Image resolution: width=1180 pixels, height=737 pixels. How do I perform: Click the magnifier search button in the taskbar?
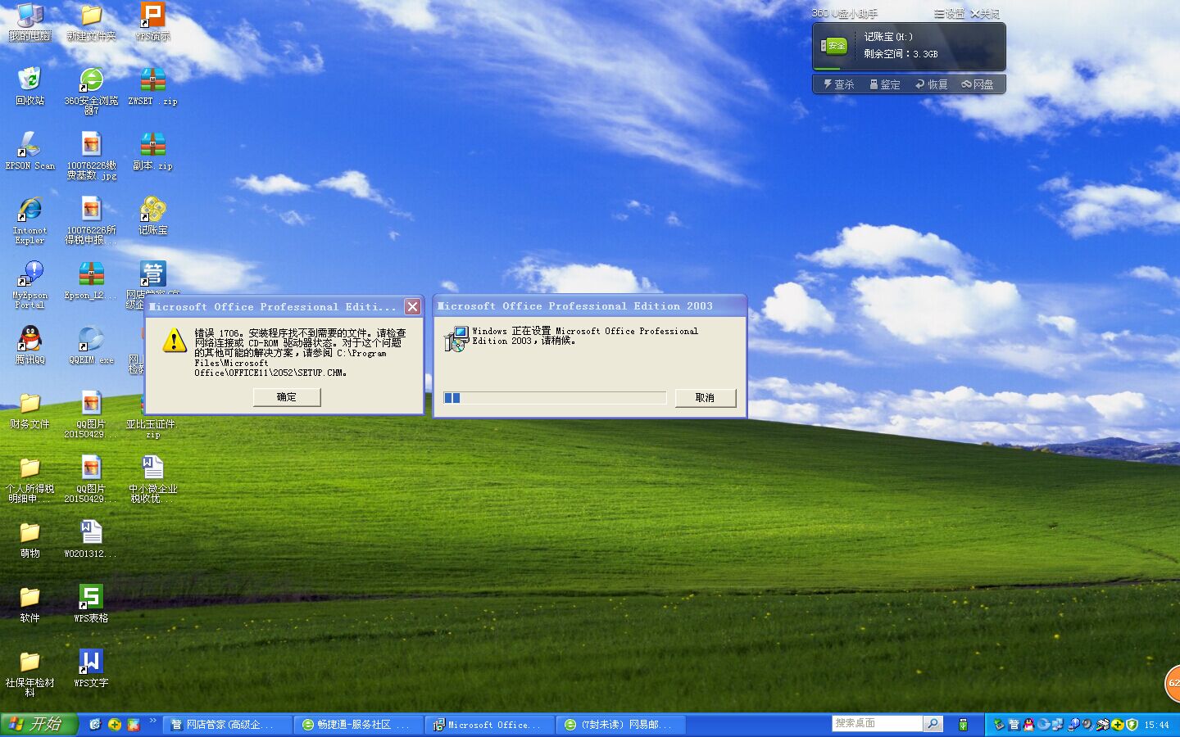[933, 724]
